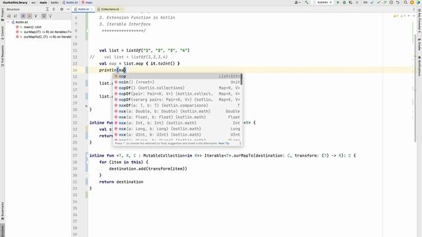422x237 pixels.
Task: Open the Pull Requests tool window tab
Action: coord(3,55)
